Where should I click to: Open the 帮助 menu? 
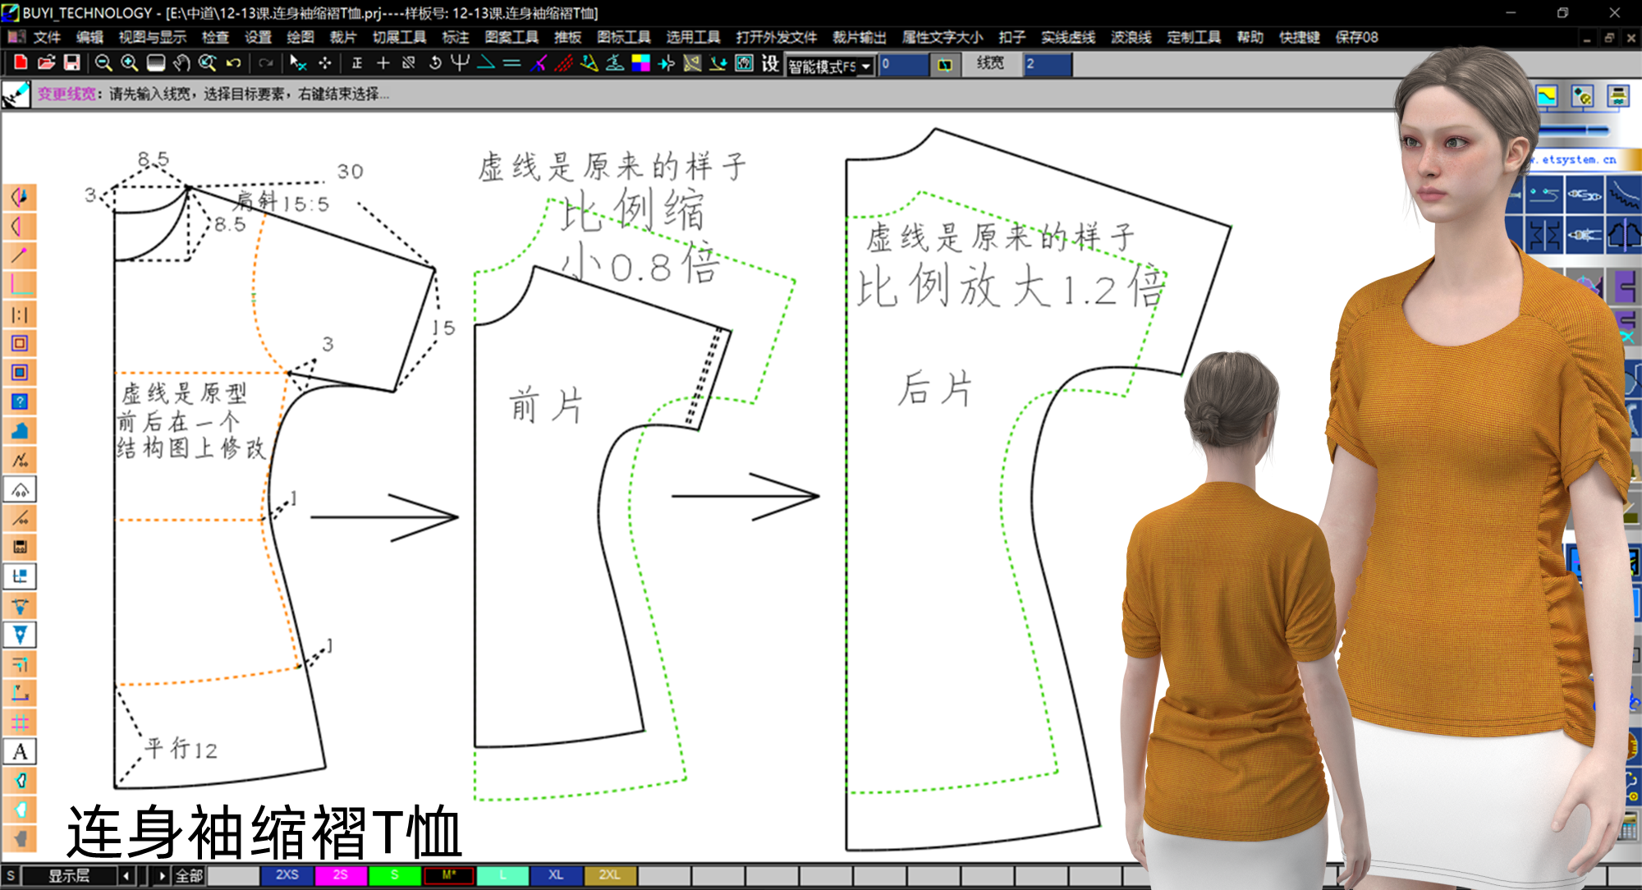click(x=1250, y=37)
